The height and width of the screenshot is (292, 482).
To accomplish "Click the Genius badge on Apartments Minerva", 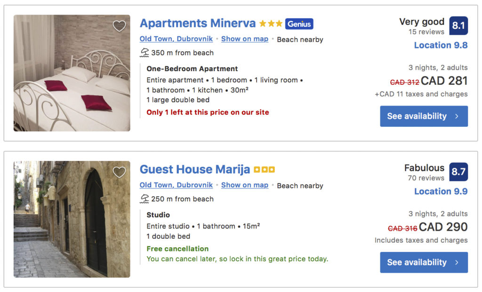I will pos(299,24).
